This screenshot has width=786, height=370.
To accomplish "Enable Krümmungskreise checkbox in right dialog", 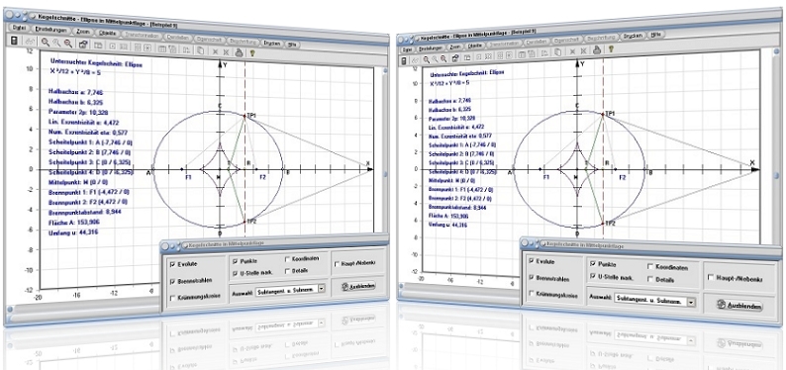I will point(532,295).
